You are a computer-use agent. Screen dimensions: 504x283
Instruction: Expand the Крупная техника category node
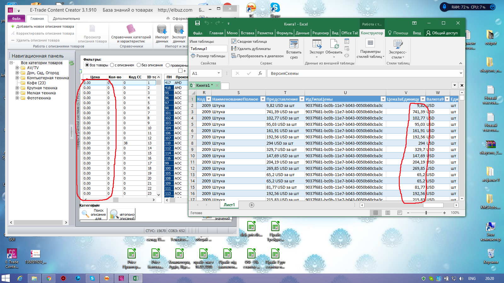click(x=17, y=88)
